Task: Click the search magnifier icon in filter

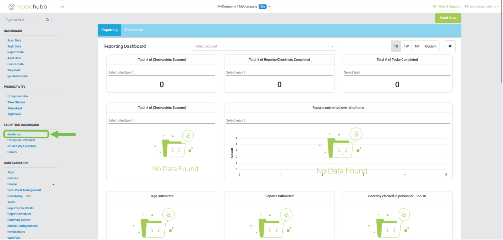Action: tap(47, 20)
